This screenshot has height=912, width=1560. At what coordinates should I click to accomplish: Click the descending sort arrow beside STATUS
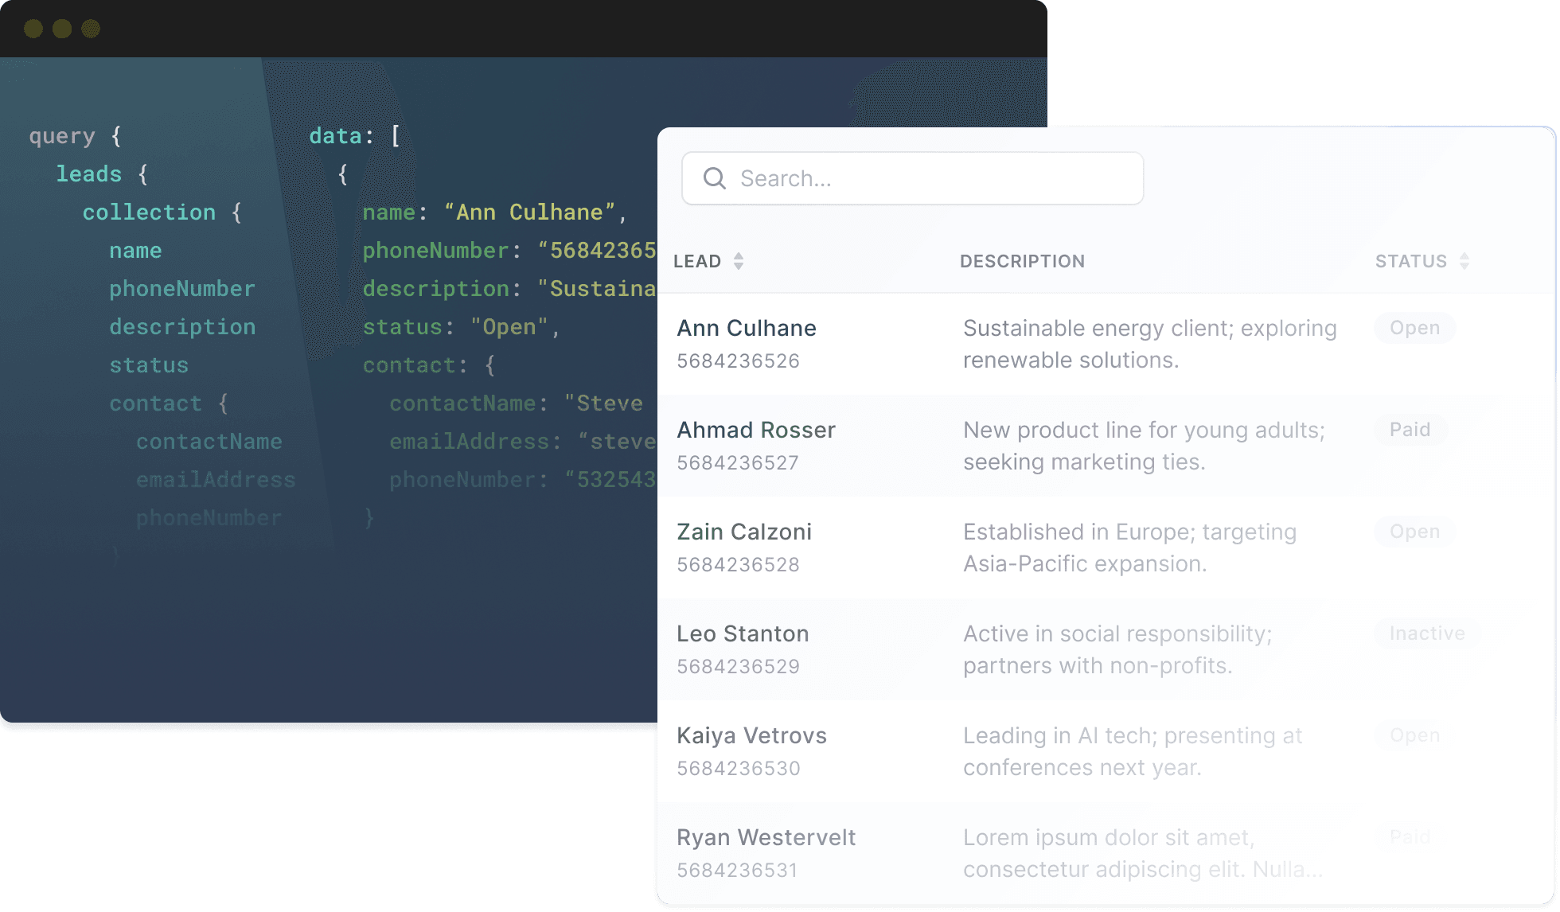pos(1464,267)
